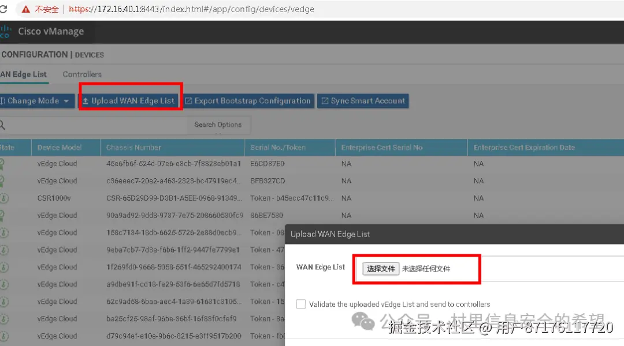Viewport: 624px width, 346px height.
Task: Open the Change Mode dropdown
Action: point(36,101)
